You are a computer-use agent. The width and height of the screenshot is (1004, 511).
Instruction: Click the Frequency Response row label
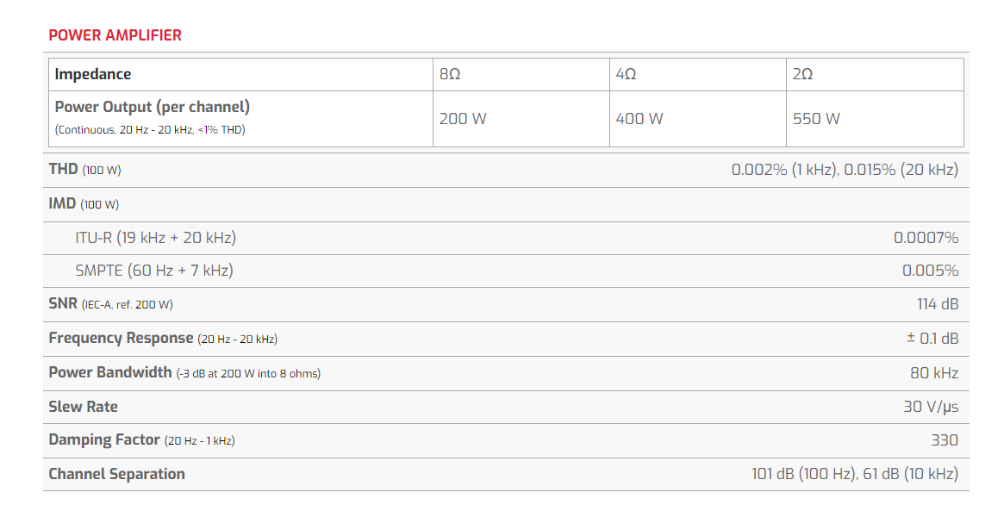tap(121, 339)
